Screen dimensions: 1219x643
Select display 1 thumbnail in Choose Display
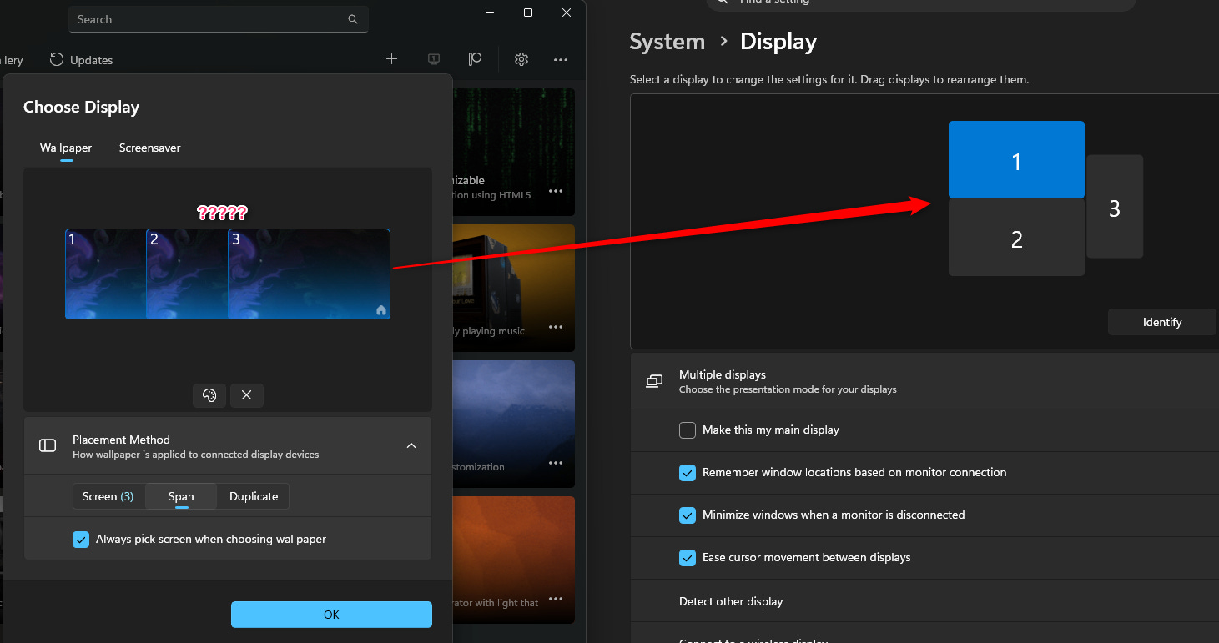tap(106, 274)
